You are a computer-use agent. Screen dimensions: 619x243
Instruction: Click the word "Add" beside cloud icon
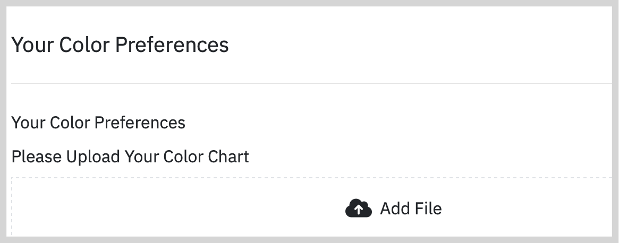(394, 209)
